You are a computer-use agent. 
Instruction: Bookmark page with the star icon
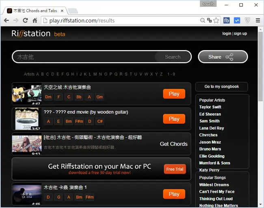click(x=216, y=21)
